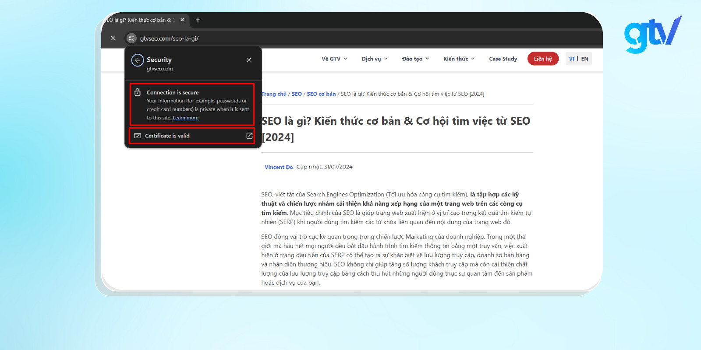701x350 pixels.
Task: Open the Case Study menu item
Action: (503, 59)
